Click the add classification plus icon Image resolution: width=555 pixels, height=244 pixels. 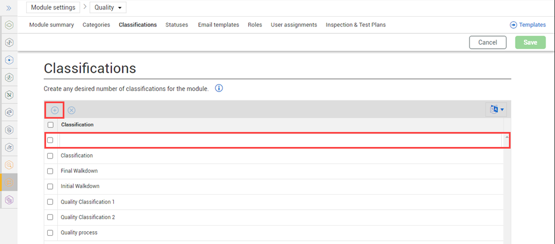click(54, 110)
